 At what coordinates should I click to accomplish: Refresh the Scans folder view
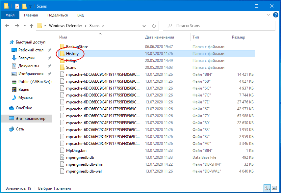(154, 26)
